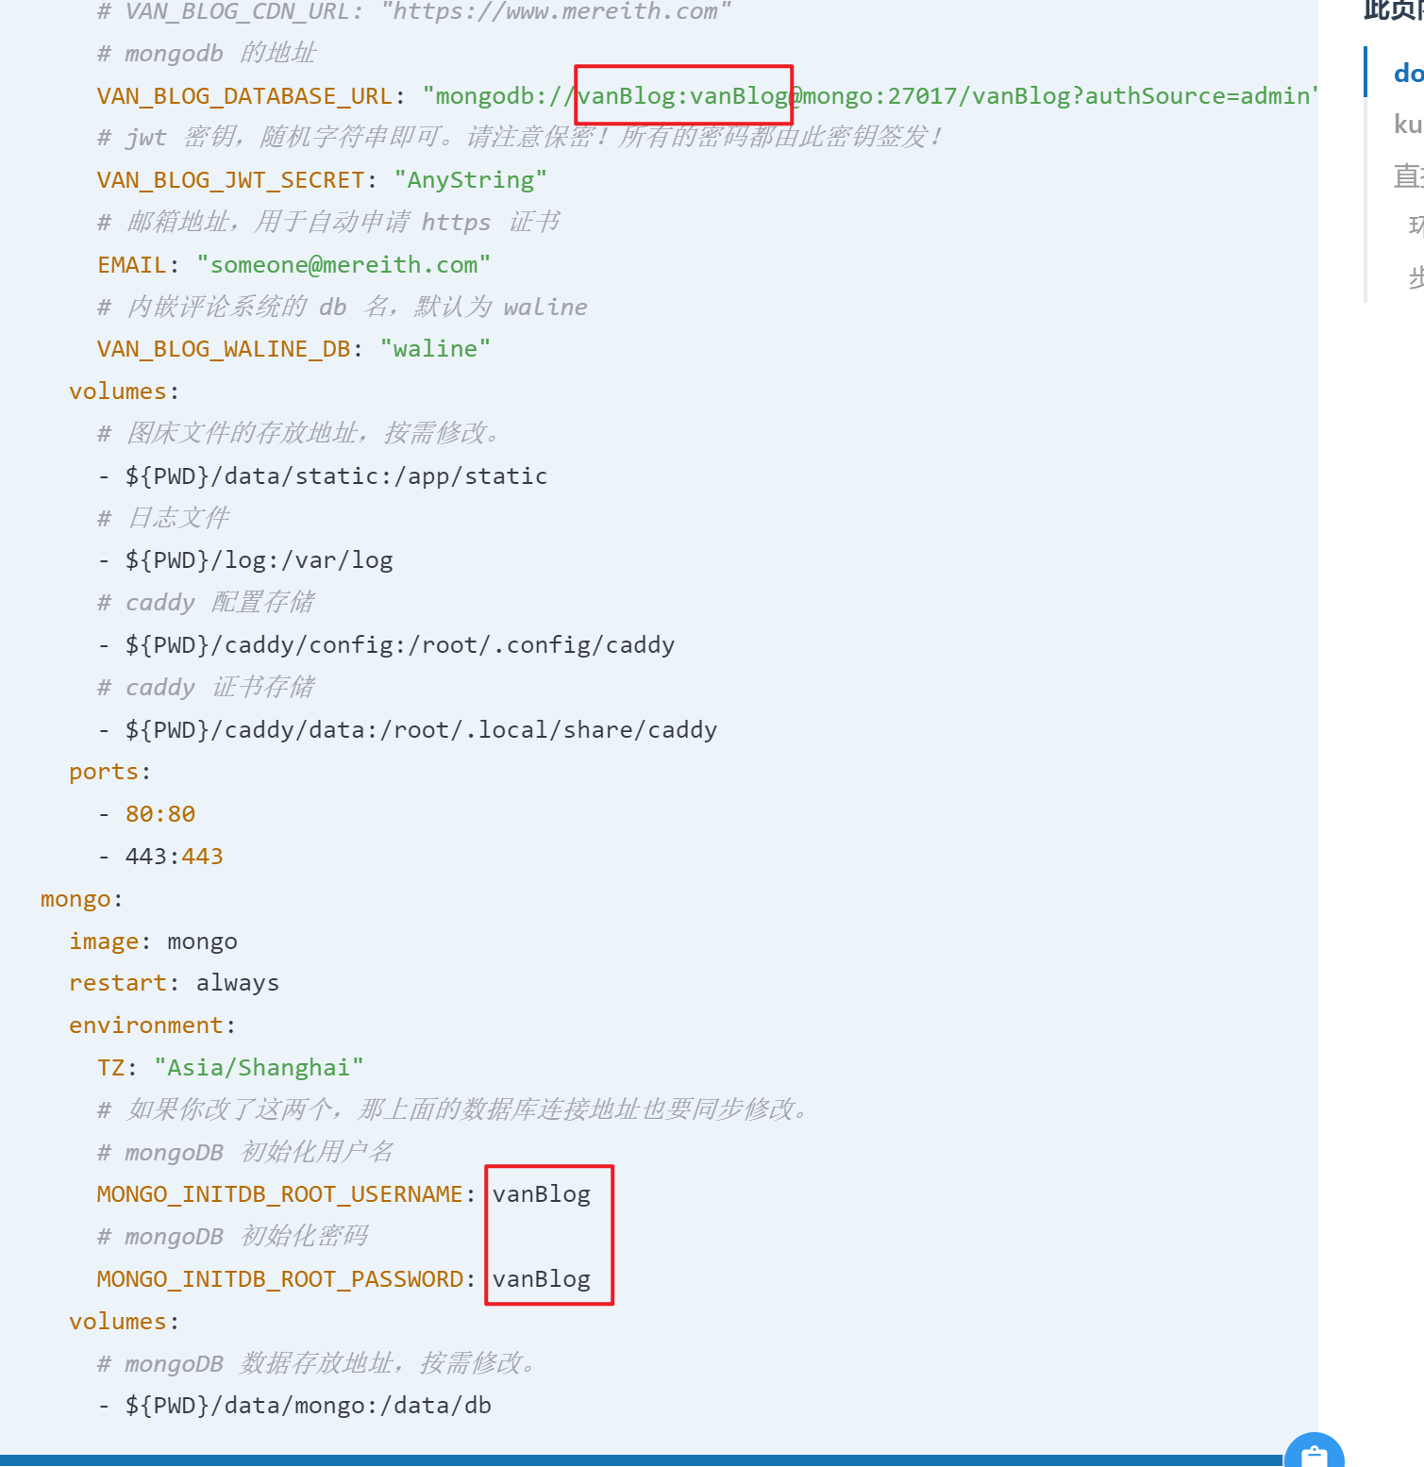Image resolution: width=1424 pixels, height=1467 pixels.
Task: Click the '# 图床文件的存放地址' comment
Action: tap(298, 434)
